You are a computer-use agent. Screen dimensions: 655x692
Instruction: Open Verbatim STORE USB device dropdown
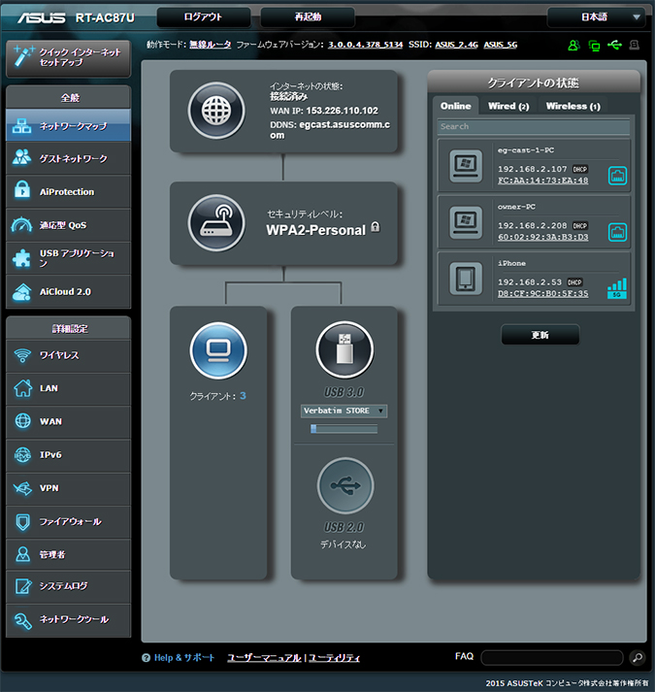[344, 411]
